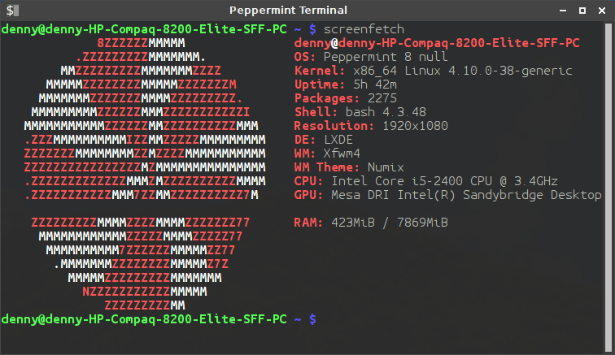Click the DE: LXDE line
615x355 pixels.
tap(324, 140)
